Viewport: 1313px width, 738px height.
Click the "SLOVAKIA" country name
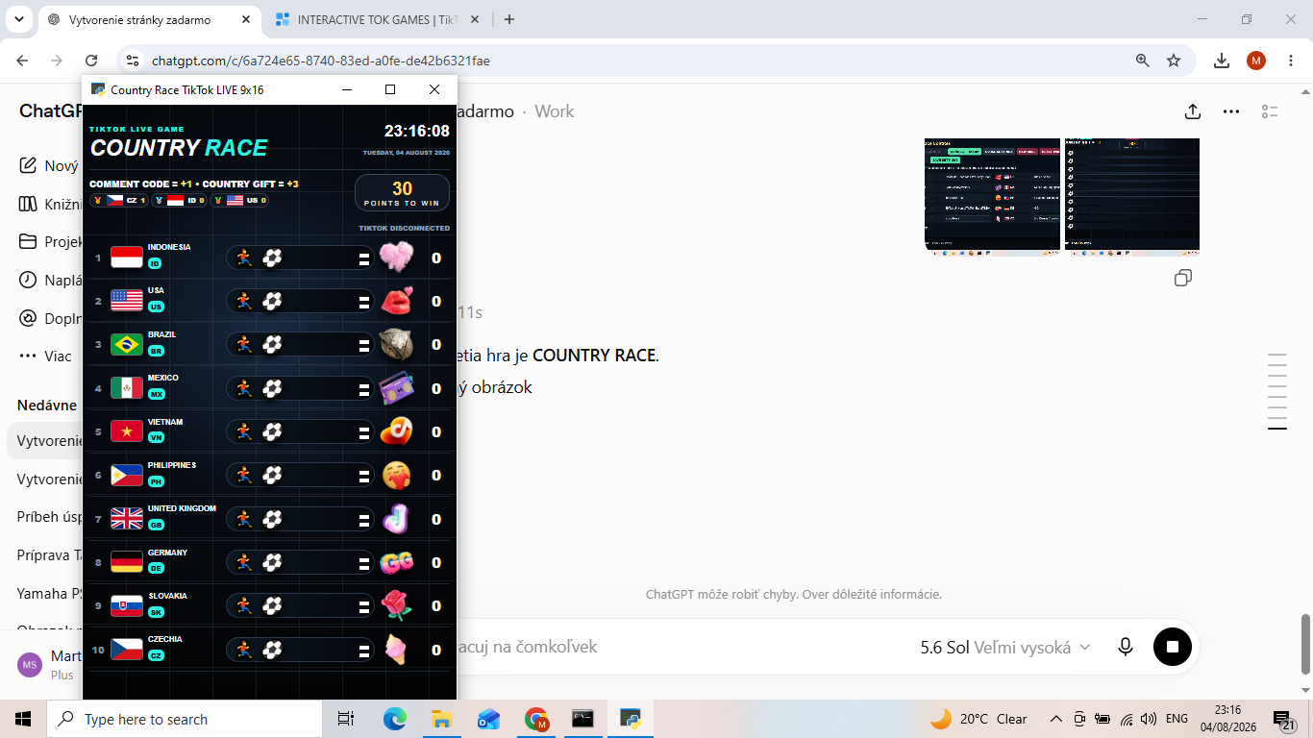pos(167,596)
